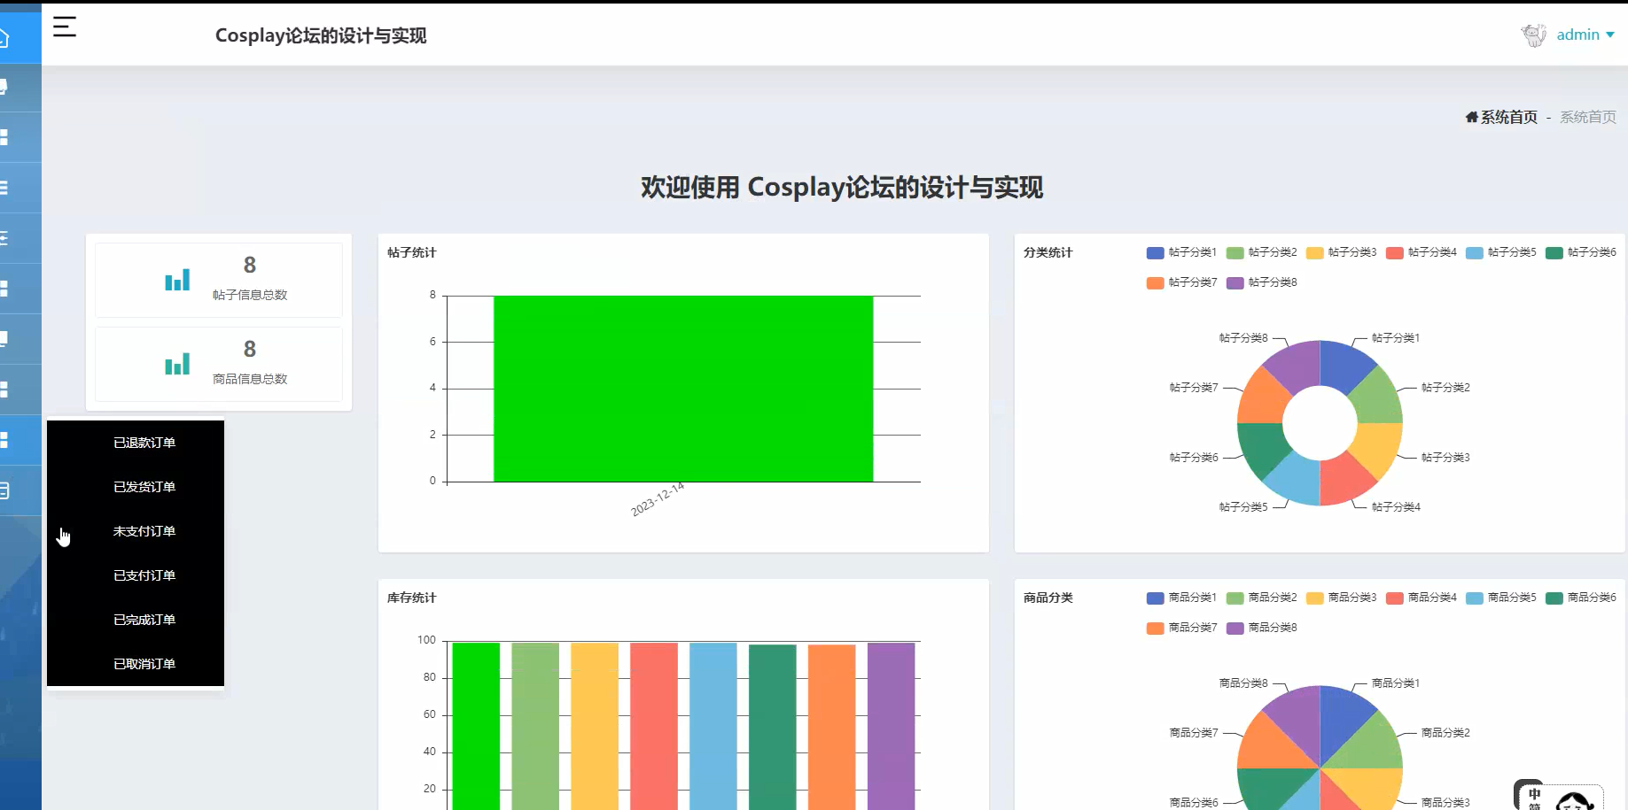
Task: Click the cat avatar next to admin
Action: click(x=1532, y=35)
